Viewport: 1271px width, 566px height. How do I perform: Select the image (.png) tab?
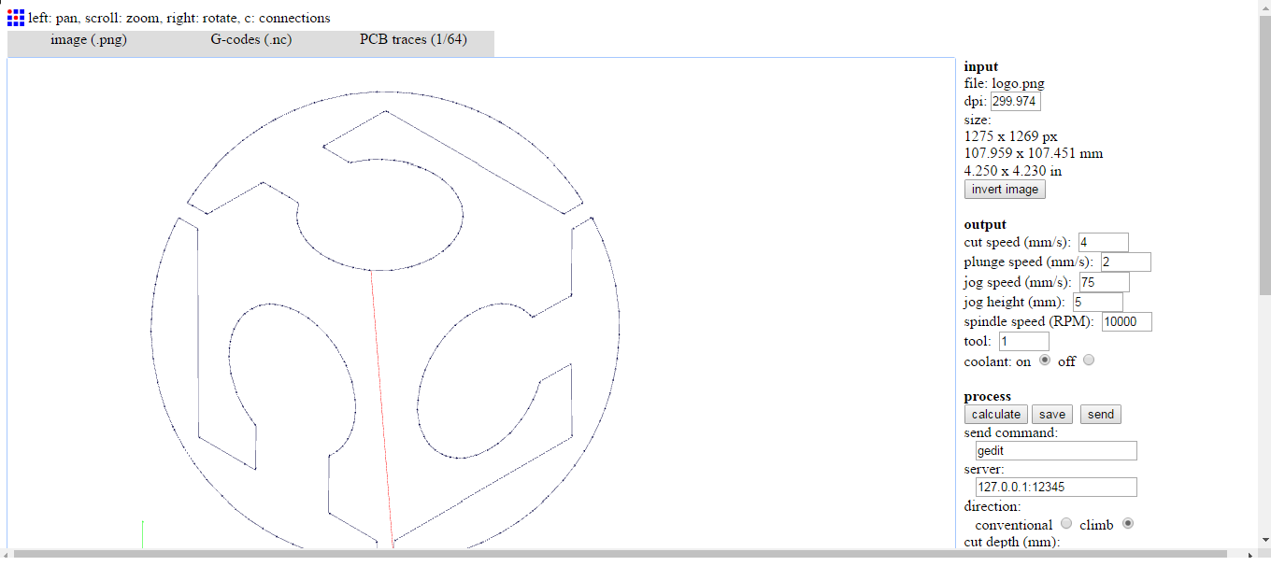click(89, 40)
